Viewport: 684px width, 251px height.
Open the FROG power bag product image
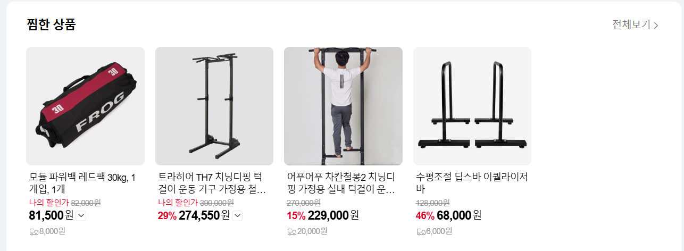pos(85,106)
